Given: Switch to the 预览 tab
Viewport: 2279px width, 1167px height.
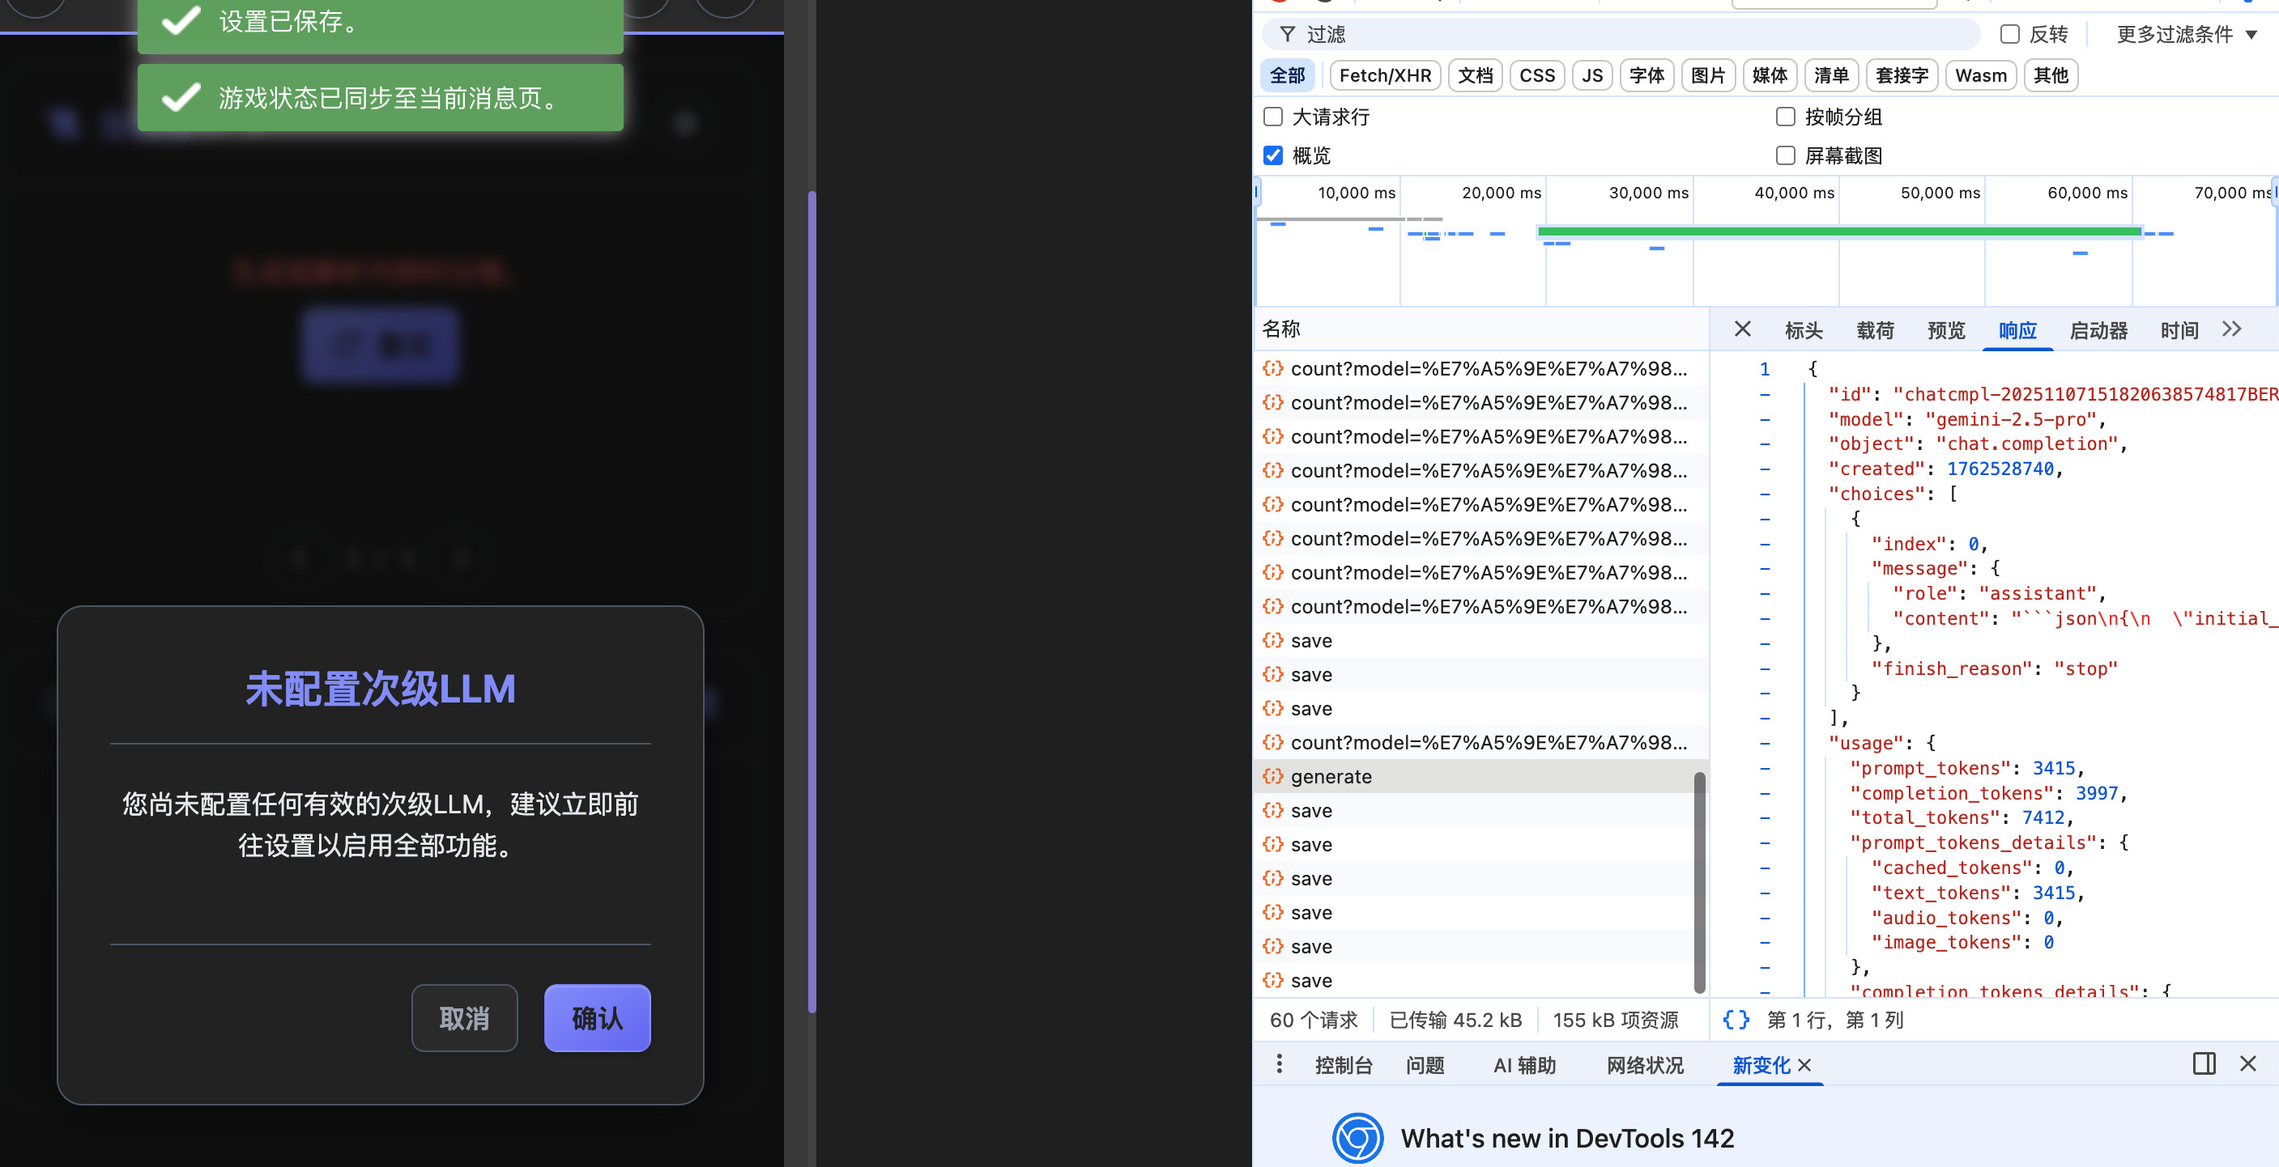Looking at the screenshot, I should pos(1945,329).
